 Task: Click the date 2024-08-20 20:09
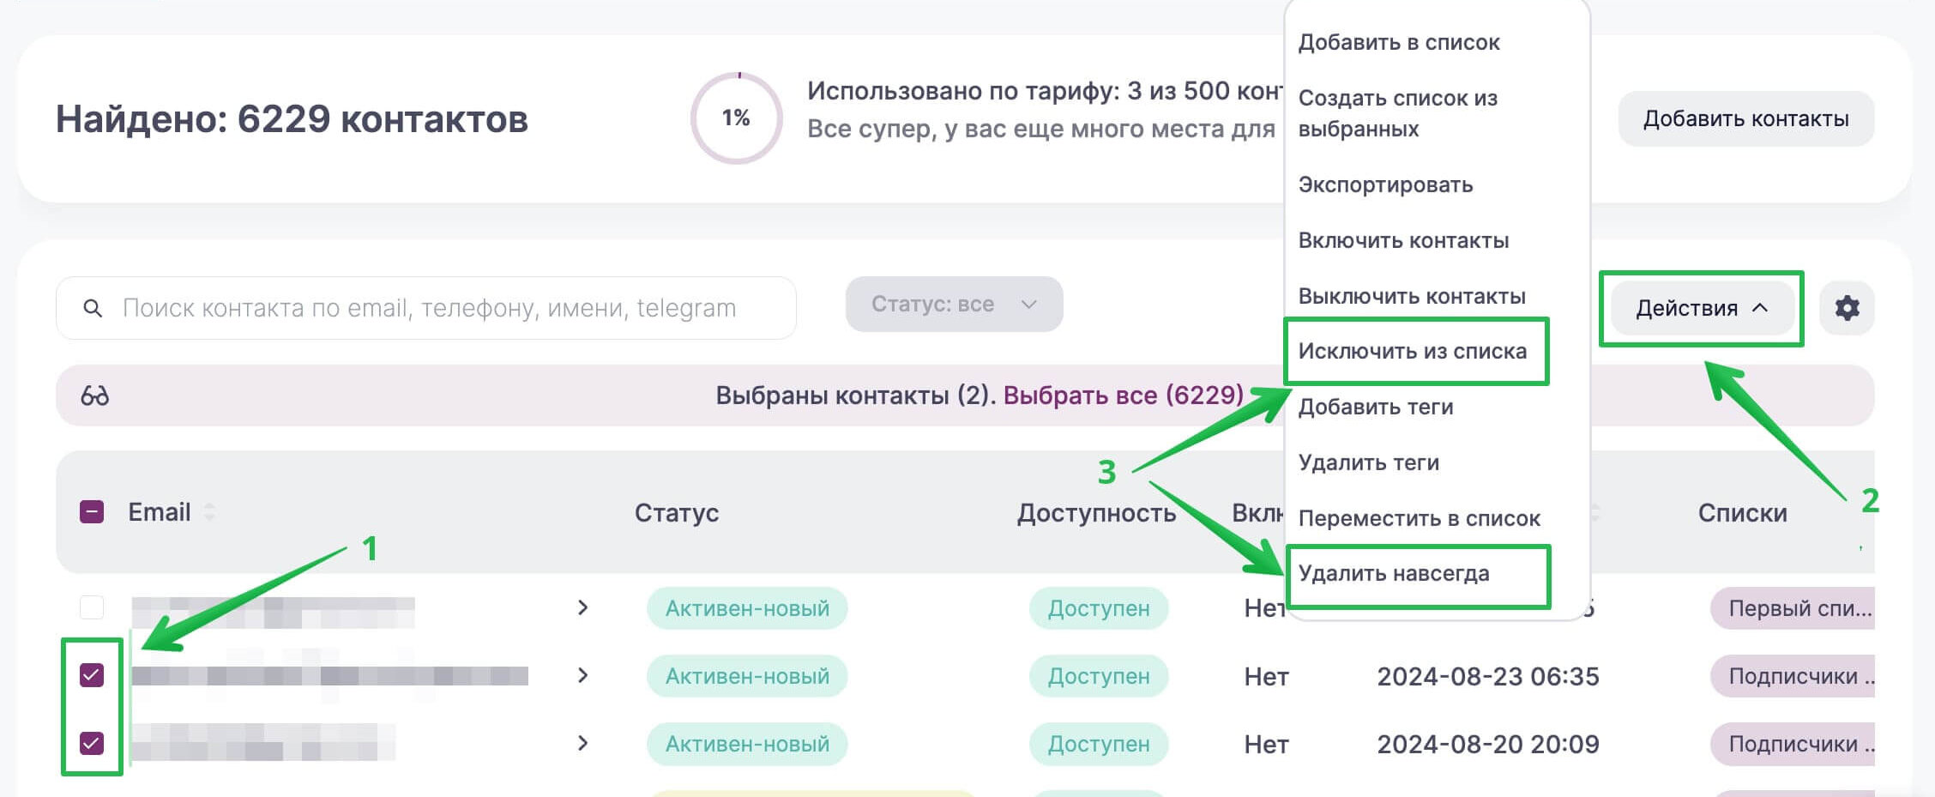click(x=1488, y=744)
